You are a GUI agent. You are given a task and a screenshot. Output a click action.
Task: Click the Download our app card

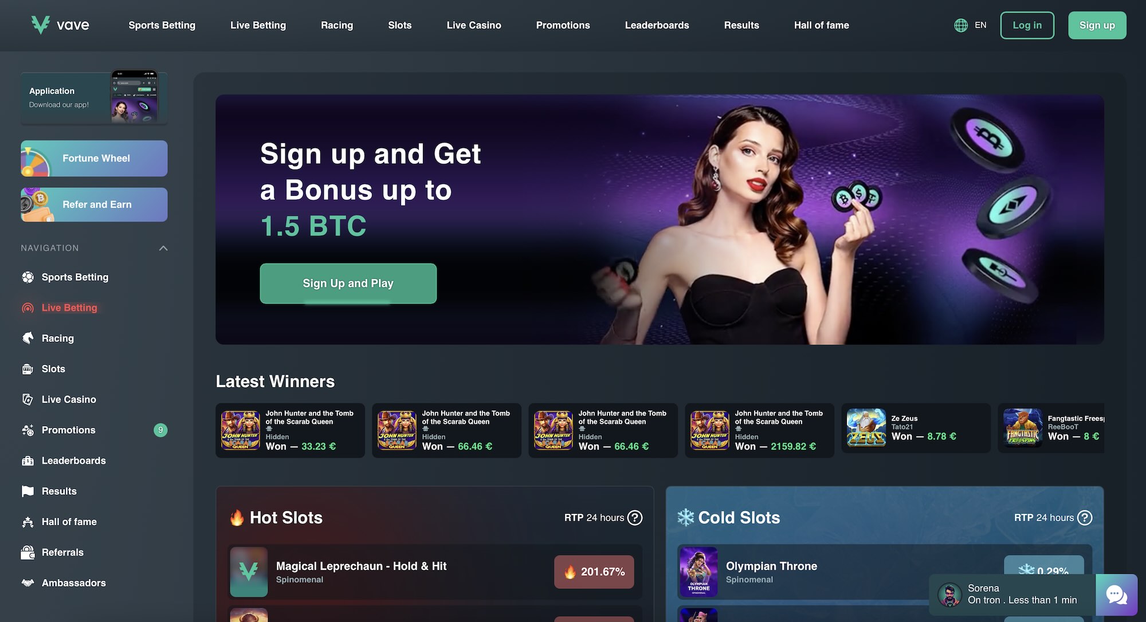(94, 98)
